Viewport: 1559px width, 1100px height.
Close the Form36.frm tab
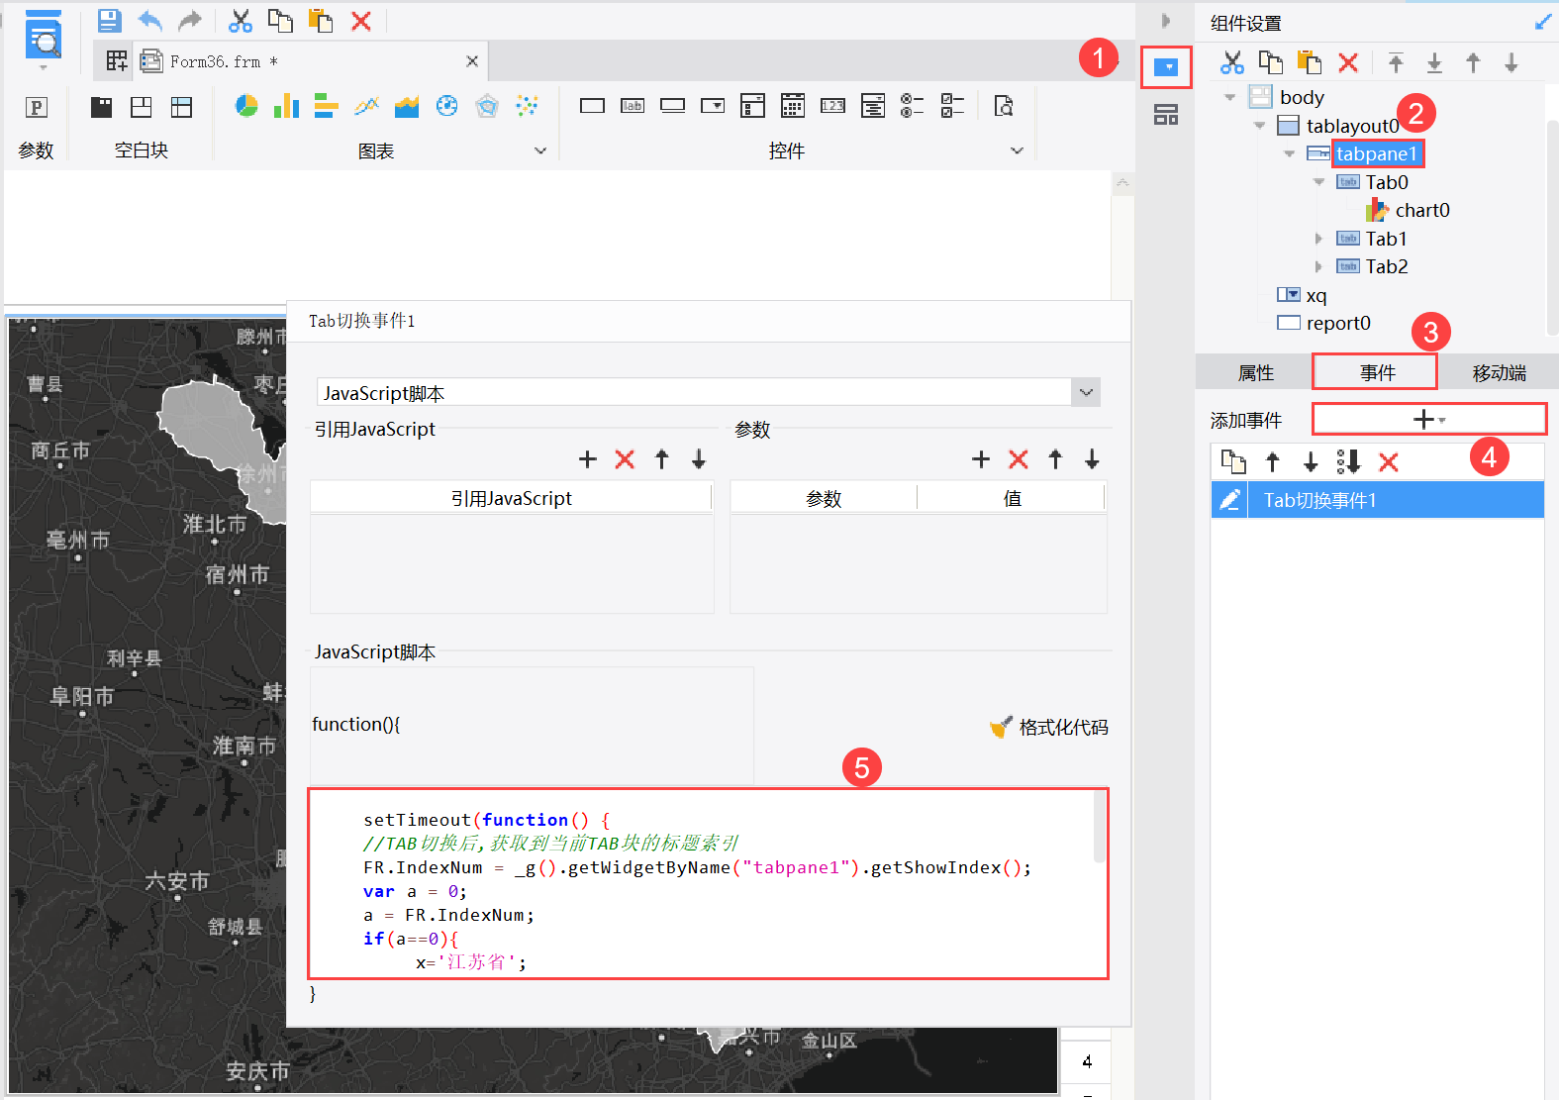click(472, 61)
